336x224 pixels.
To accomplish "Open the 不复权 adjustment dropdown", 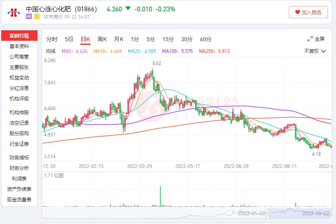I will tap(315, 51).
